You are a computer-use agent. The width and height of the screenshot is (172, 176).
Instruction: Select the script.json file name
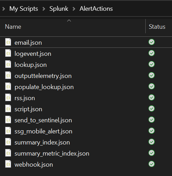[28, 109]
